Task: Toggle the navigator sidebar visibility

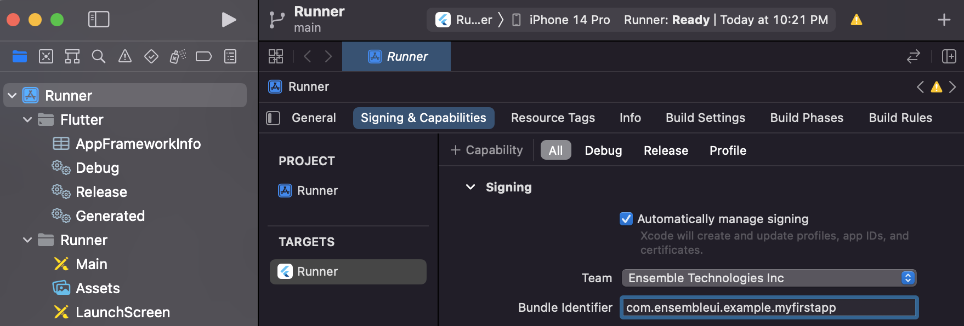Action: (99, 20)
